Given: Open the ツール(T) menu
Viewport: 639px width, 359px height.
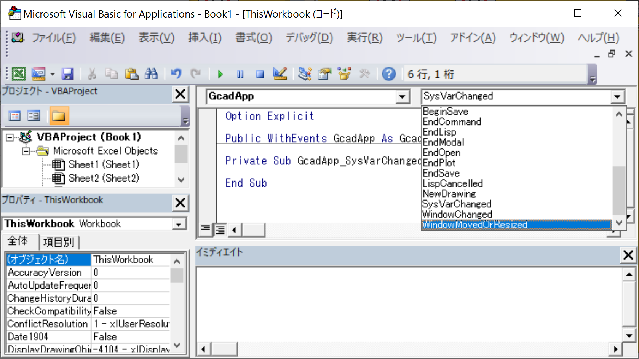Looking at the screenshot, I should pos(416,38).
